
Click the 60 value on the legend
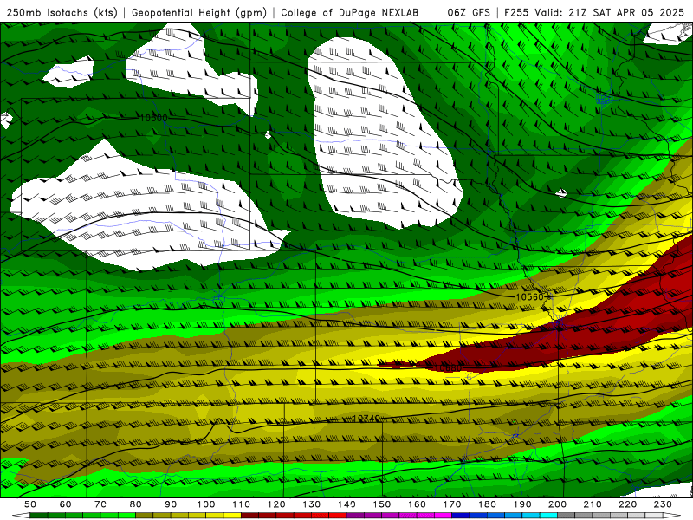pyautogui.click(x=65, y=504)
